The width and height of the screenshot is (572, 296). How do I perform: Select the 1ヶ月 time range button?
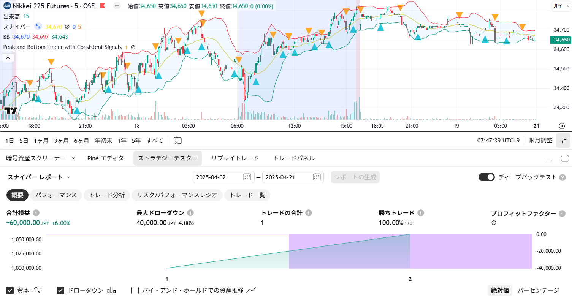(41, 140)
